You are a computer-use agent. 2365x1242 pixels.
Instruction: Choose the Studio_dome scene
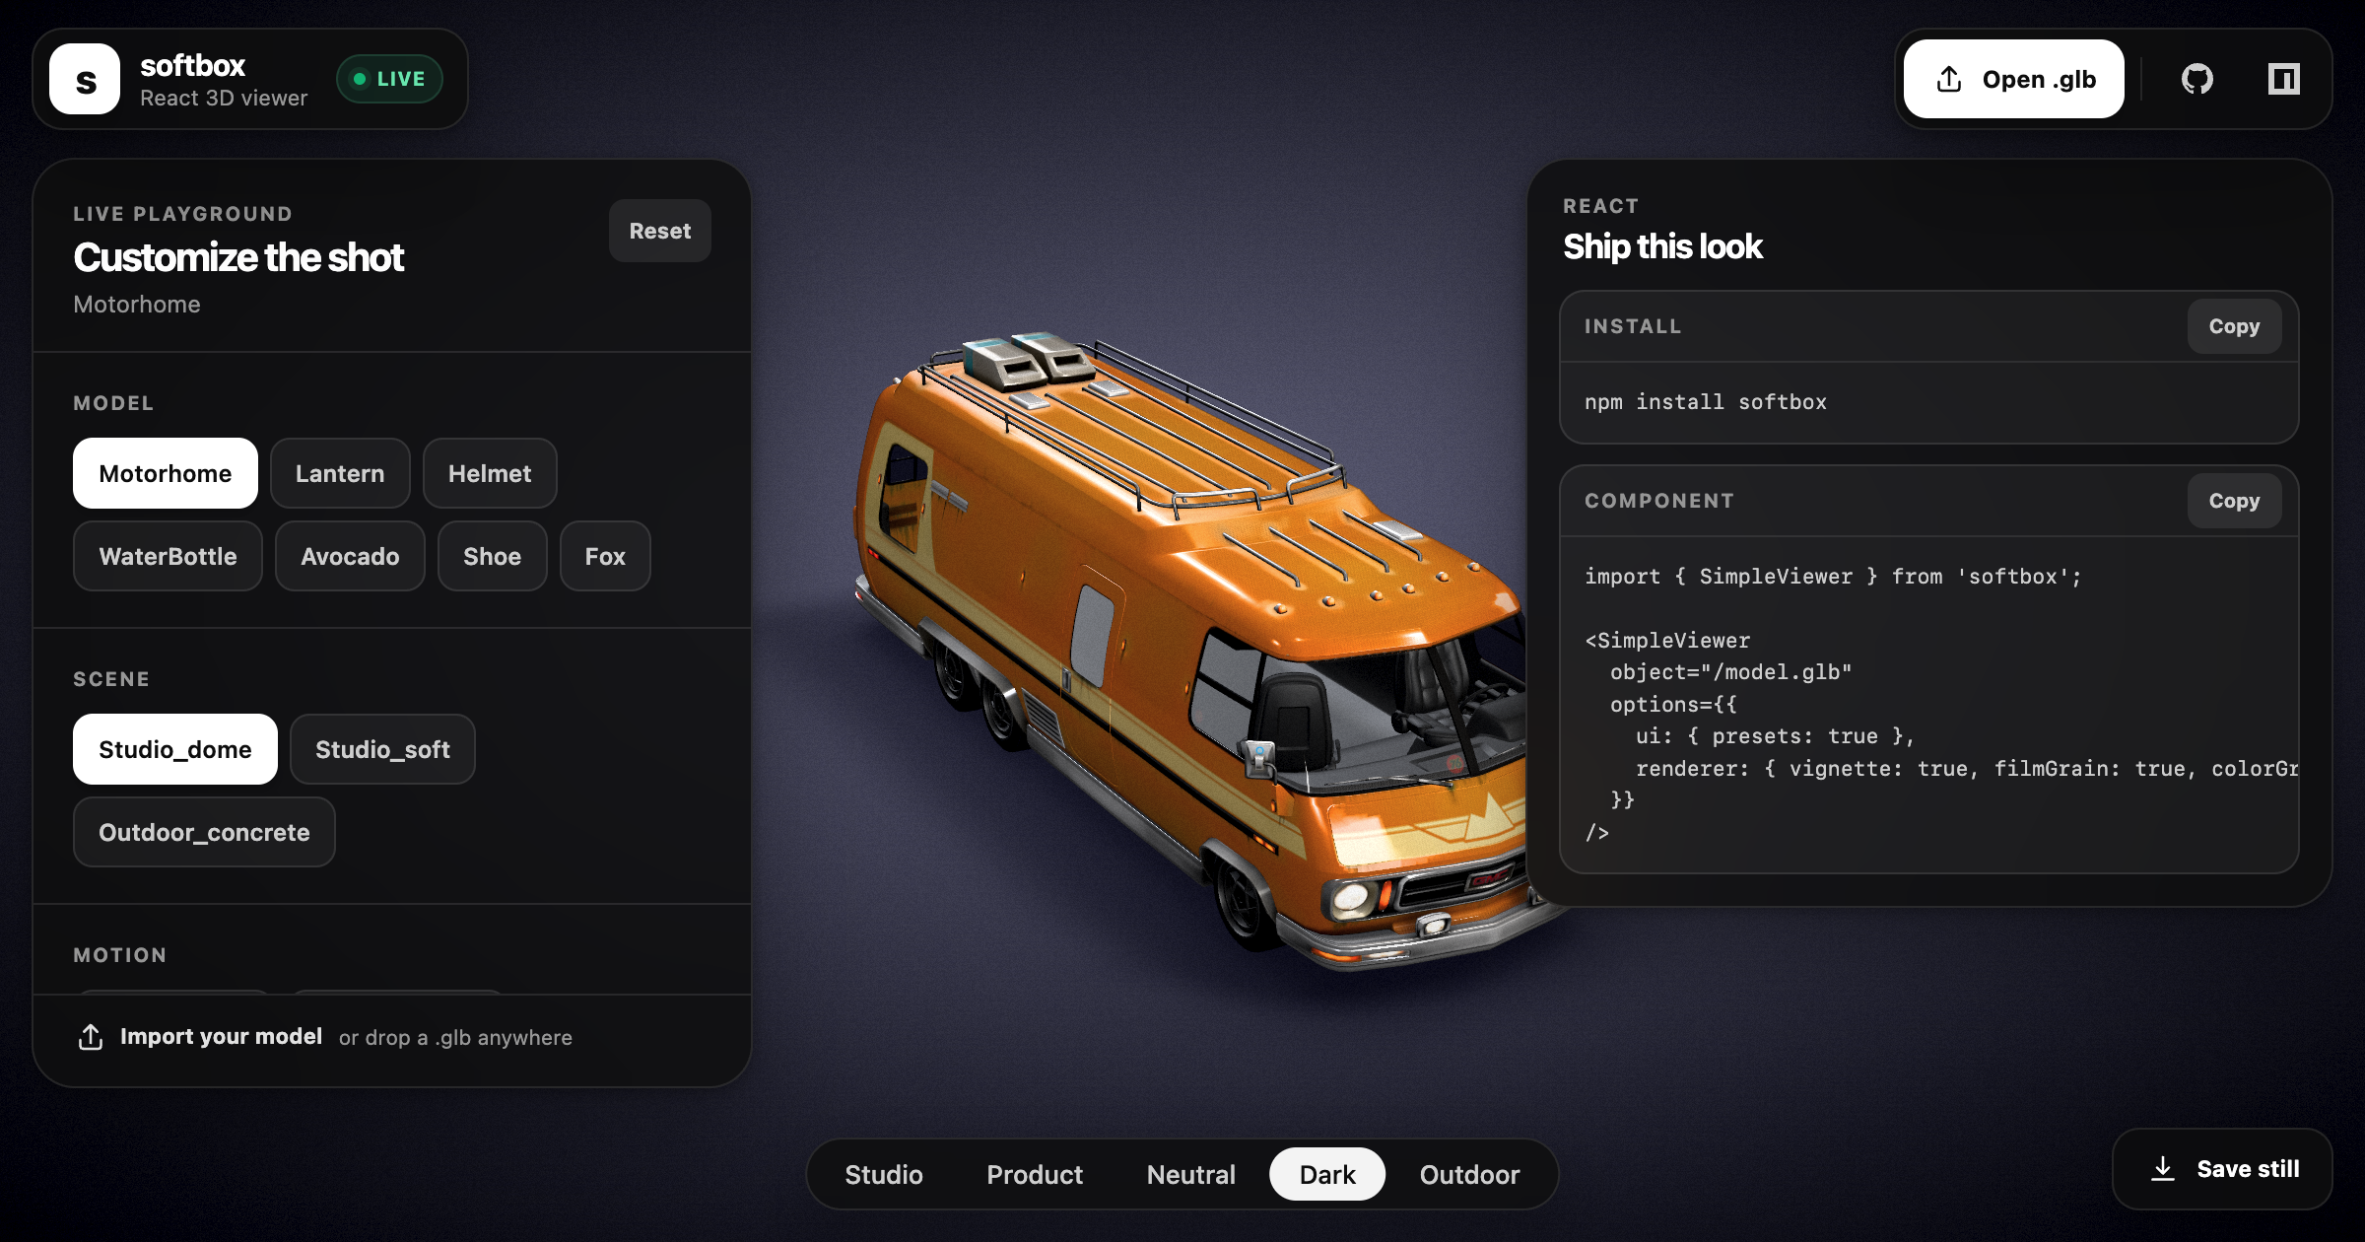(175, 749)
